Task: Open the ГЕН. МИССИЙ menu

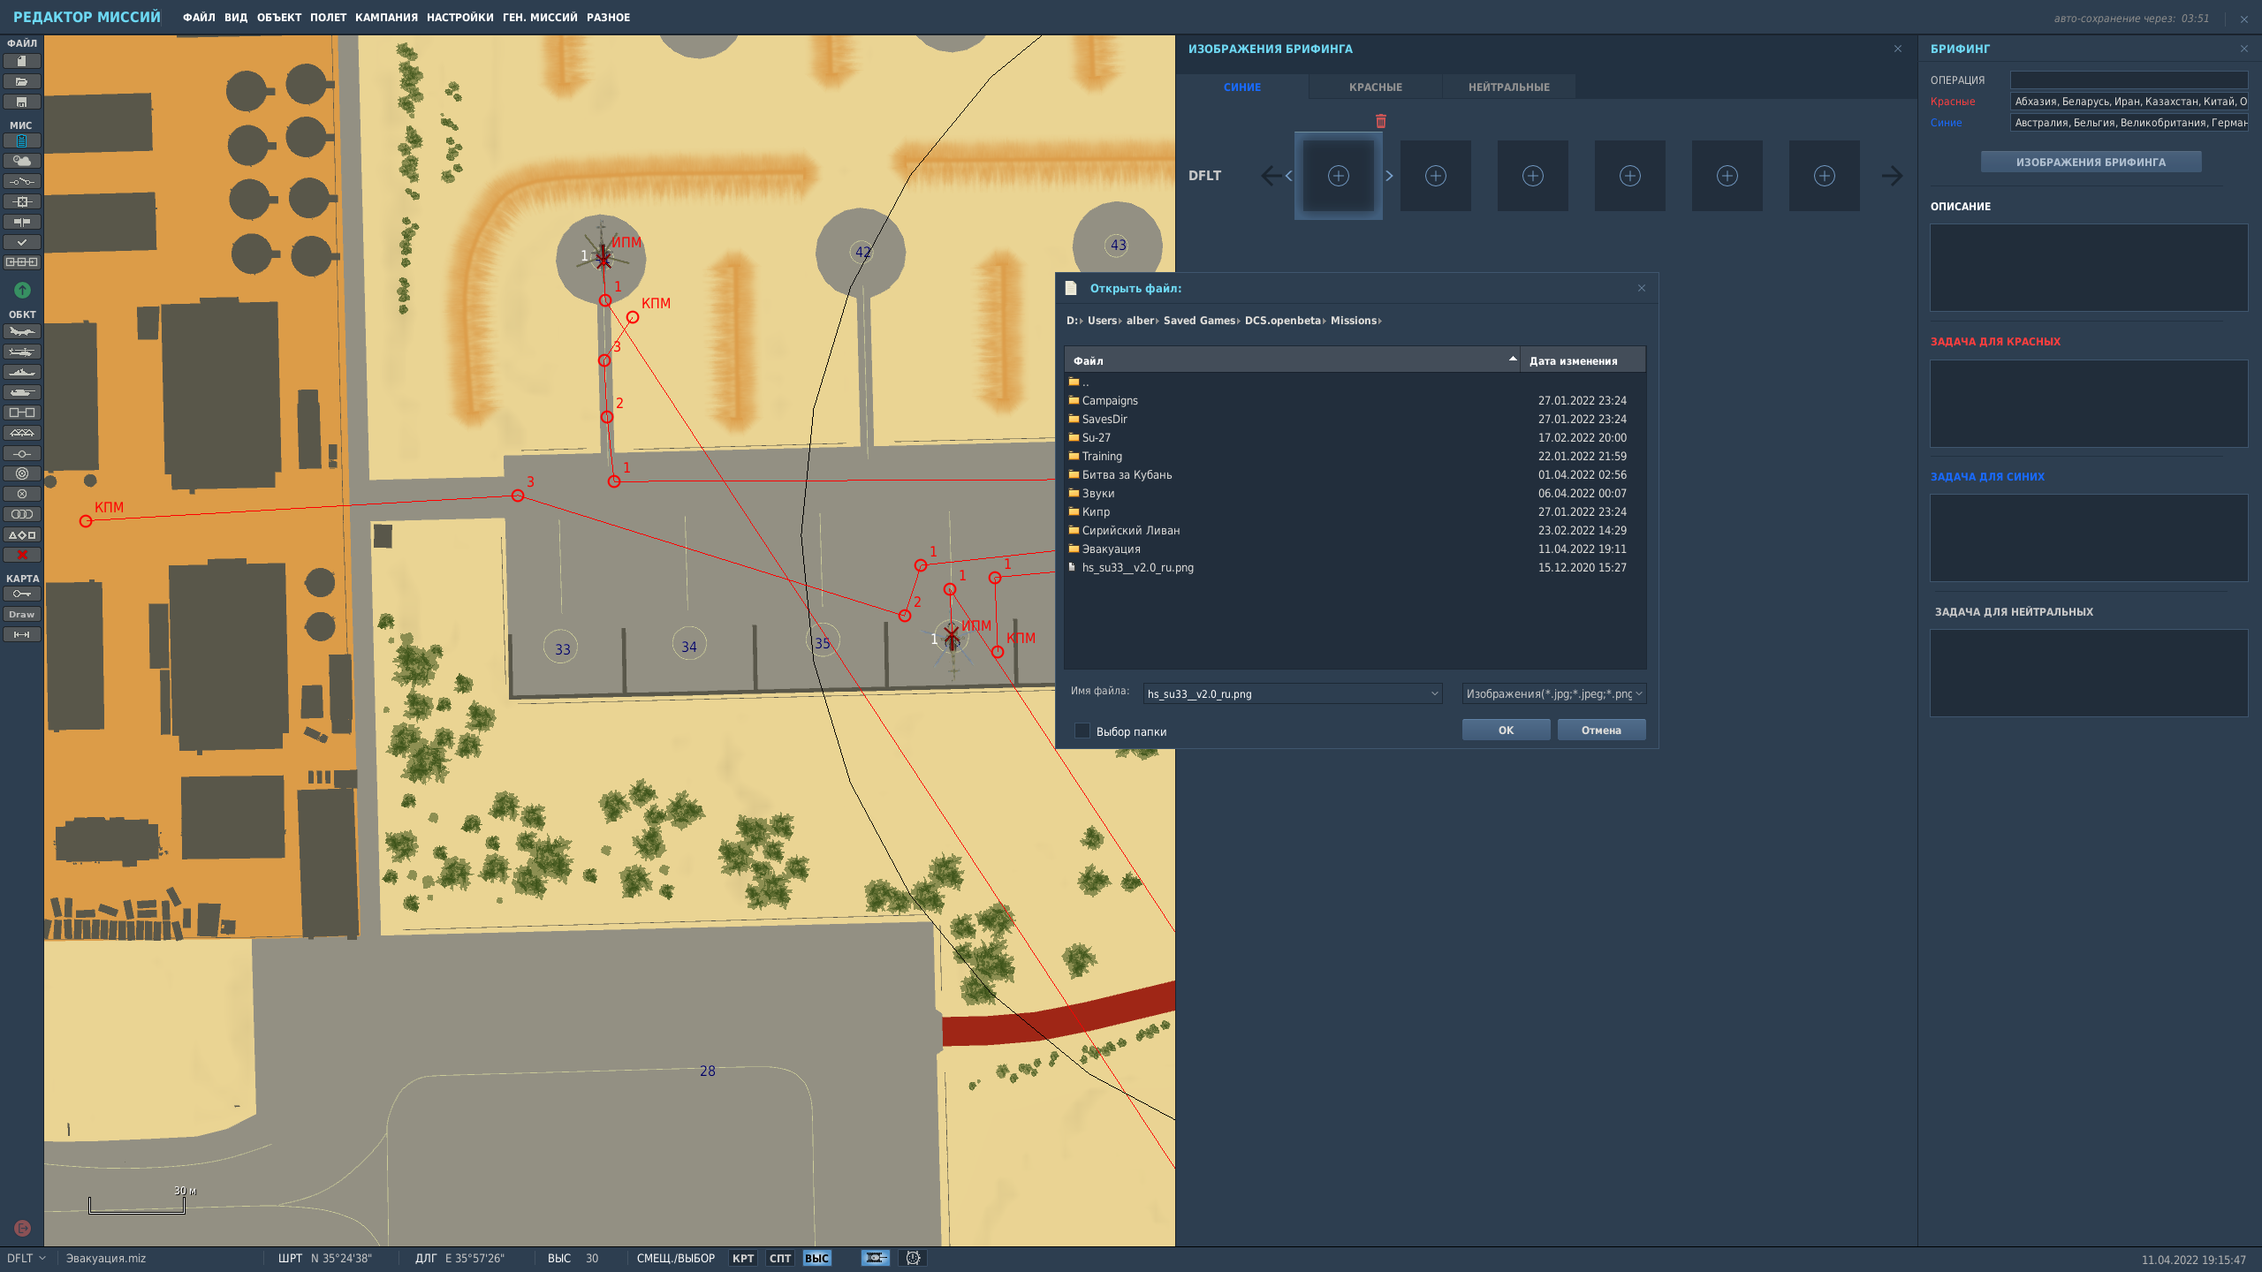Action: pyautogui.click(x=540, y=18)
